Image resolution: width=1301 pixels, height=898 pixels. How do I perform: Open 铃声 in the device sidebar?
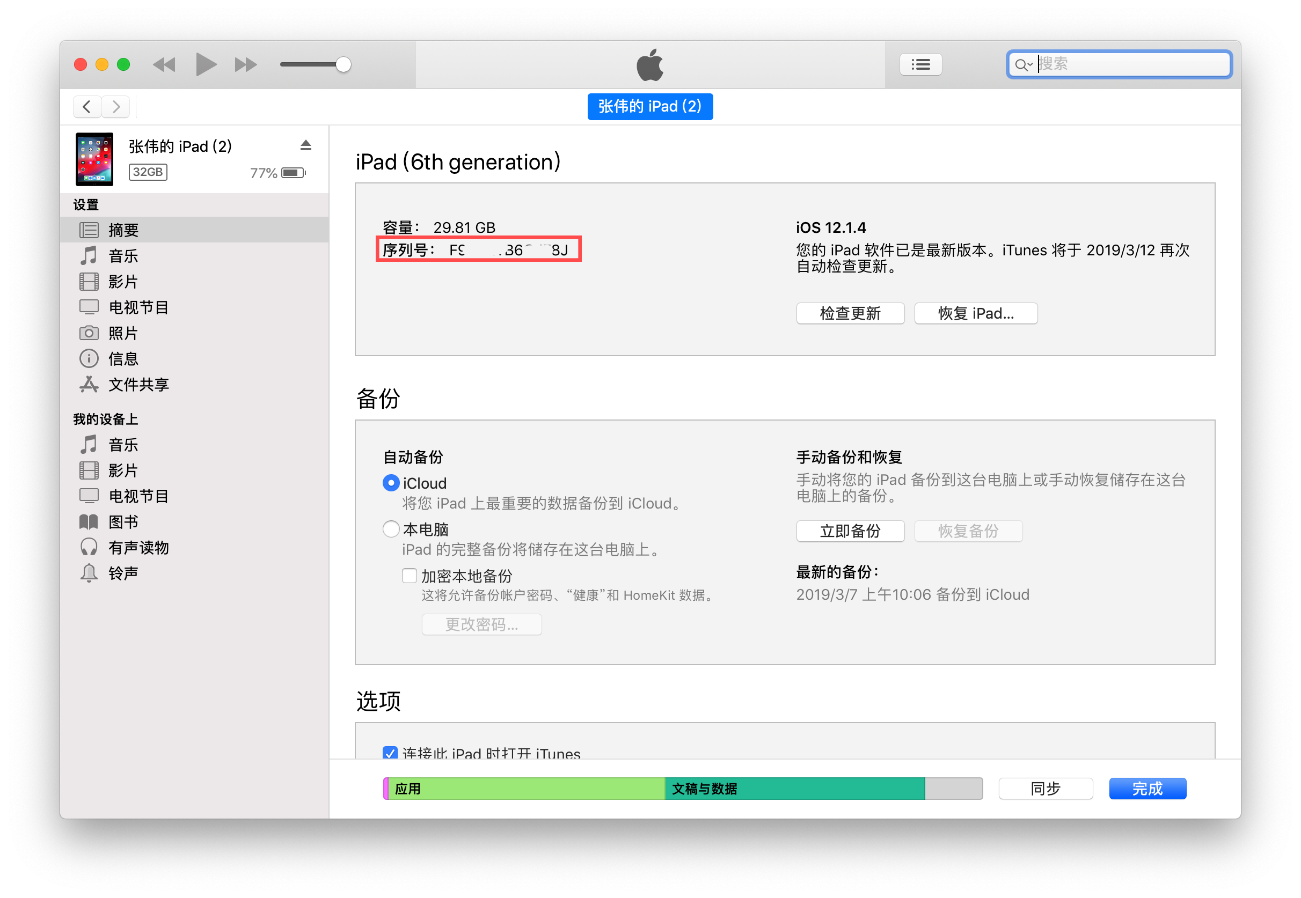point(123,573)
